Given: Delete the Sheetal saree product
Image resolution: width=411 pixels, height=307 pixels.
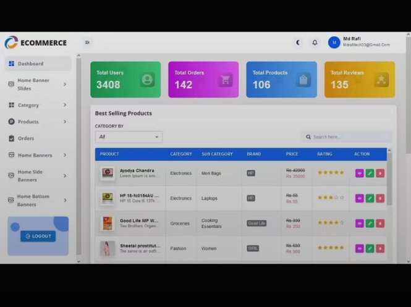Looking at the screenshot, I should tap(380, 248).
